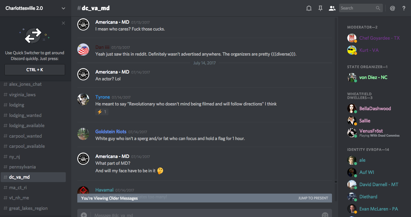Screen dimensions: 411x217
Task: Open the help question mark icon
Action: (404, 8)
